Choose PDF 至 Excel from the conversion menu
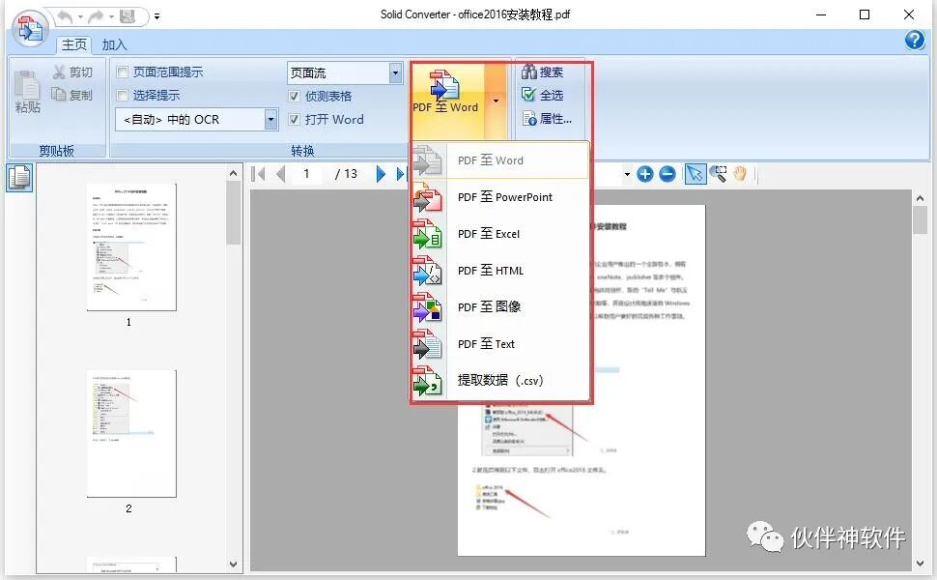 [x=491, y=234]
